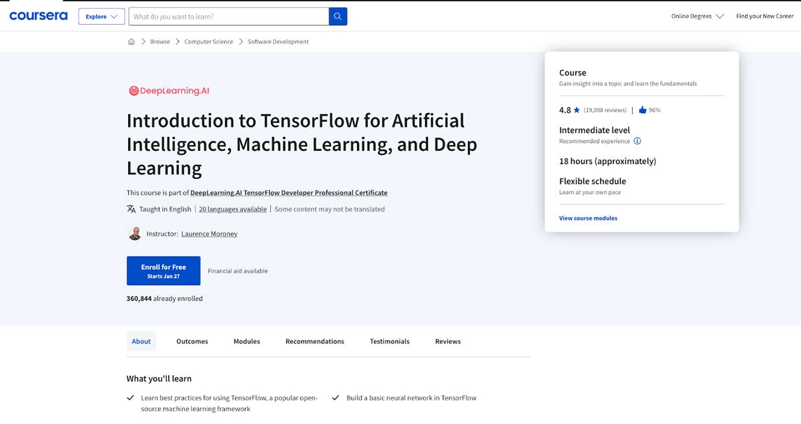801x424 pixels.
Task: Open Find your New Career link
Action: (x=765, y=16)
